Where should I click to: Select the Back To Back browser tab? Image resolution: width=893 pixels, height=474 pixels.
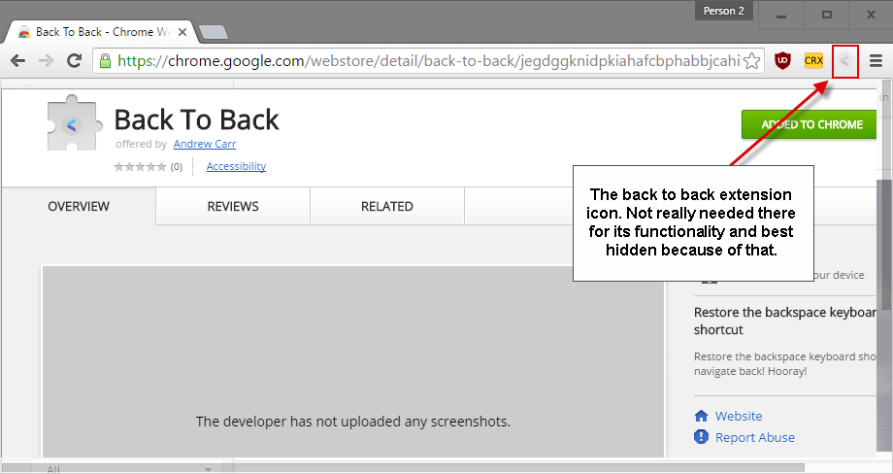point(101,32)
